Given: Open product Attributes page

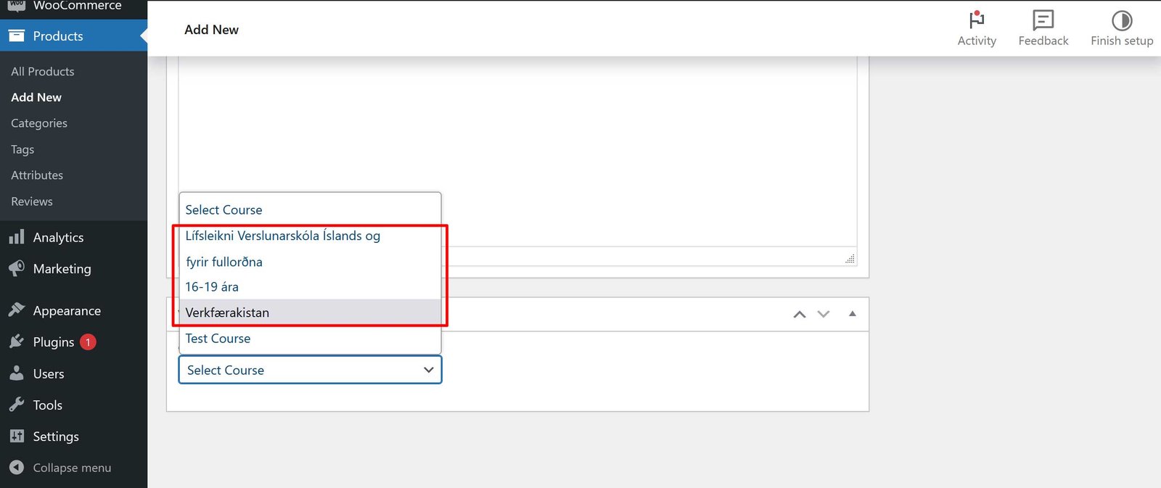Looking at the screenshot, I should coord(37,175).
